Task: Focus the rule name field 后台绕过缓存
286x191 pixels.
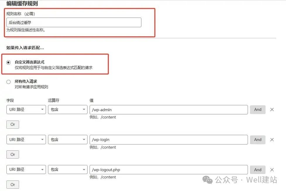Action: coord(74,23)
